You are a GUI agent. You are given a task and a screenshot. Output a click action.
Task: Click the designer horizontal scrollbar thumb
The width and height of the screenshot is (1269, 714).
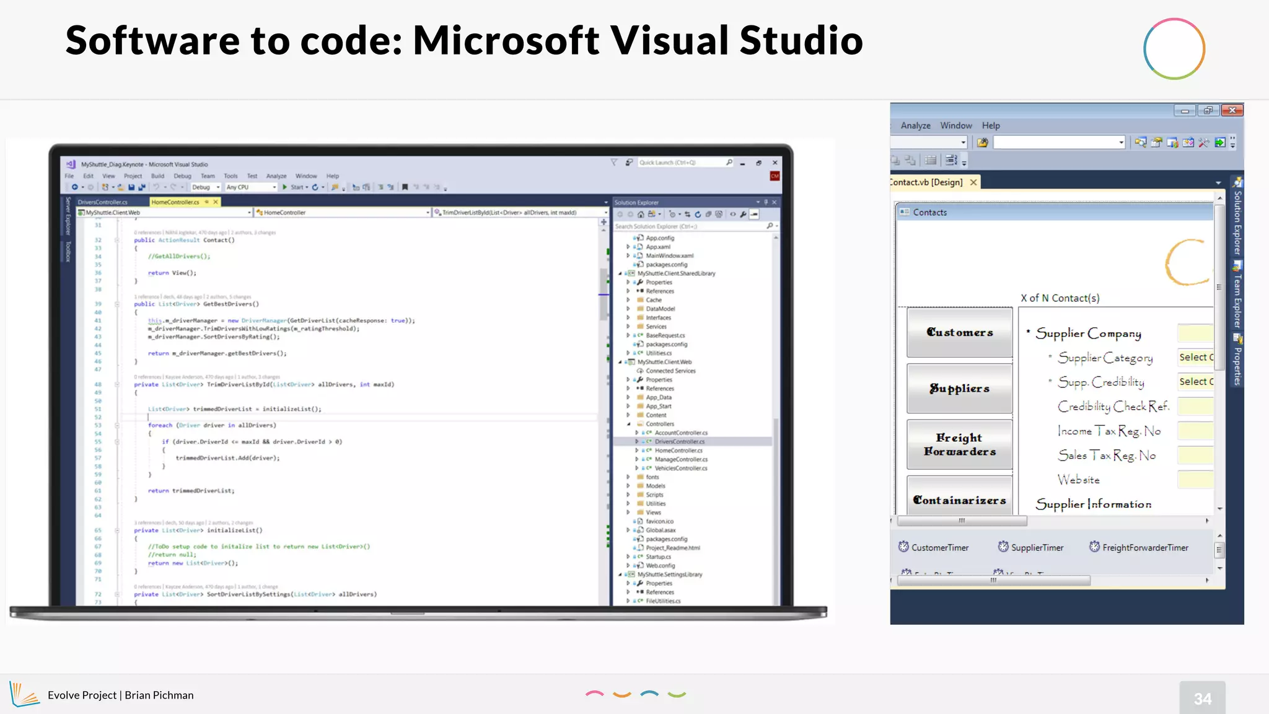pos(962,521)
